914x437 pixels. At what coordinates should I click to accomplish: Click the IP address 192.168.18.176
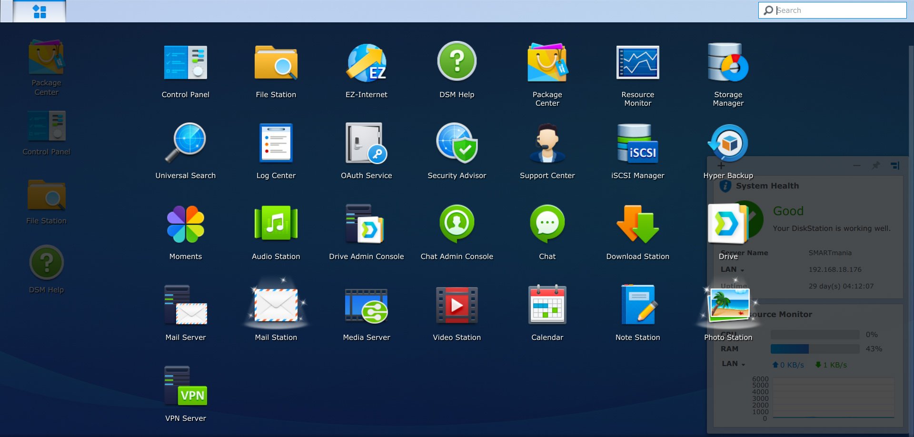pyautogui.click(x=835, y=269)
